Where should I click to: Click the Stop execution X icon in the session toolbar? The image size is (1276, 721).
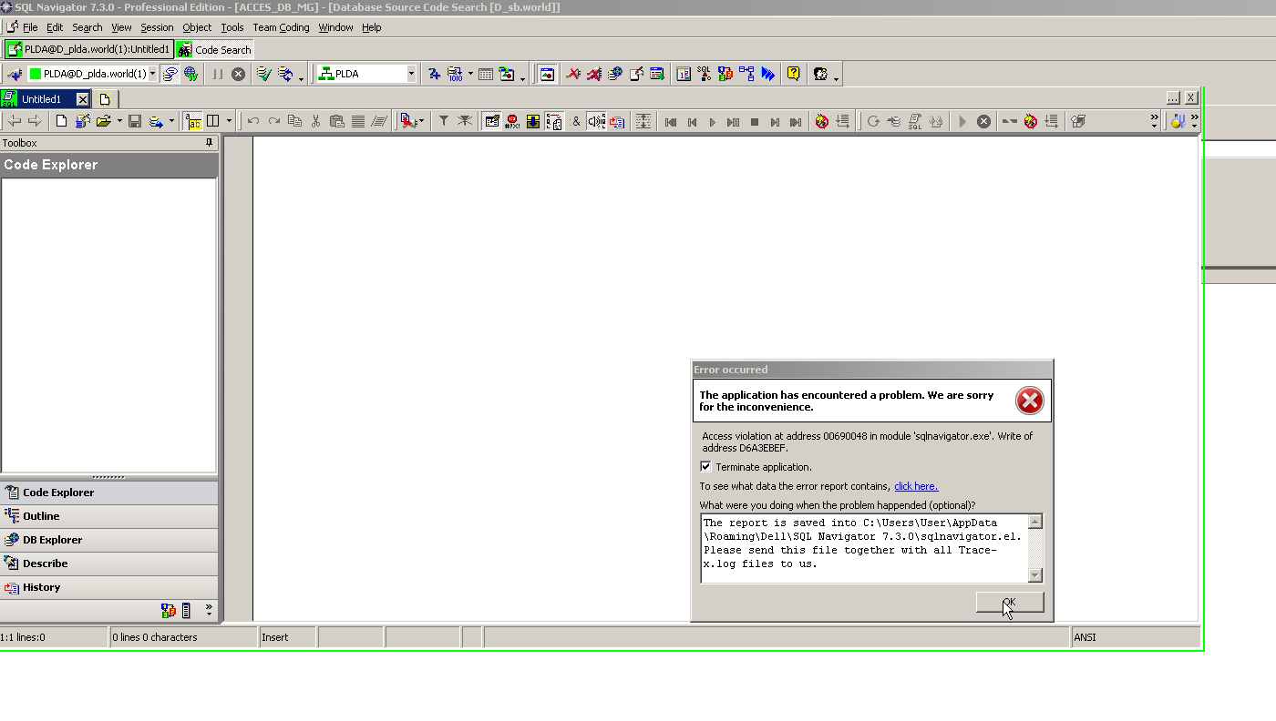[239, 74]
